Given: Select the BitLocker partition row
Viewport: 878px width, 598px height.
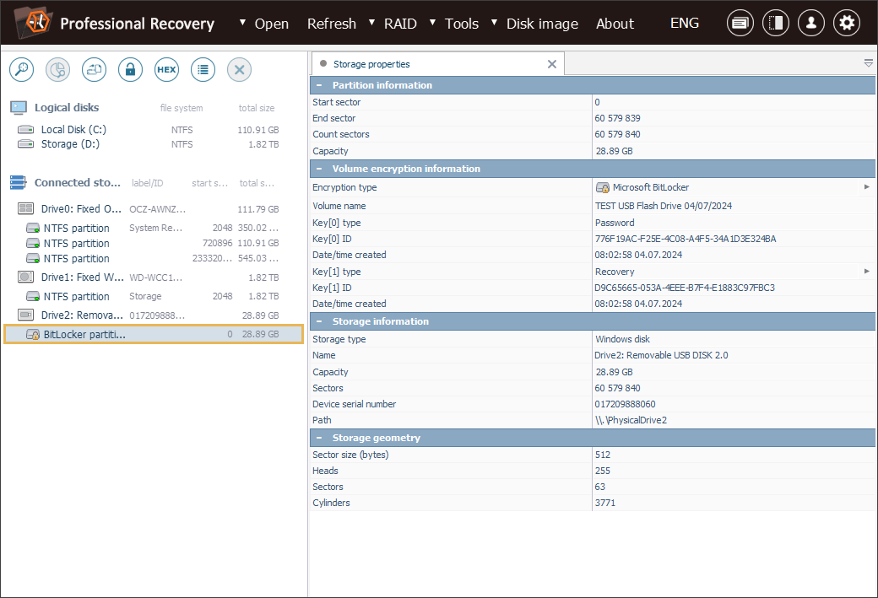Looking at the screenshot, I should click(x=154, y=335).
